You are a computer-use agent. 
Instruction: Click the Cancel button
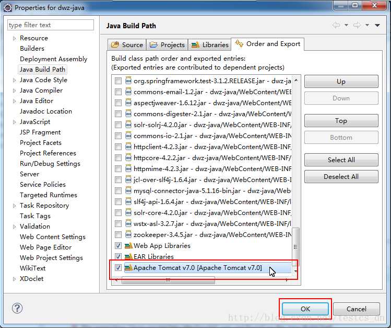coord(357,309)
